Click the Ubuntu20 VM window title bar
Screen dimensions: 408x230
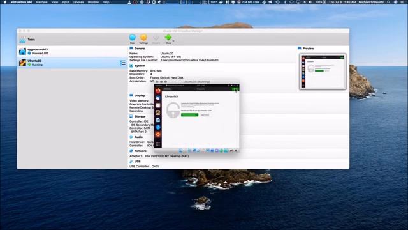click(x=197, y=82)
